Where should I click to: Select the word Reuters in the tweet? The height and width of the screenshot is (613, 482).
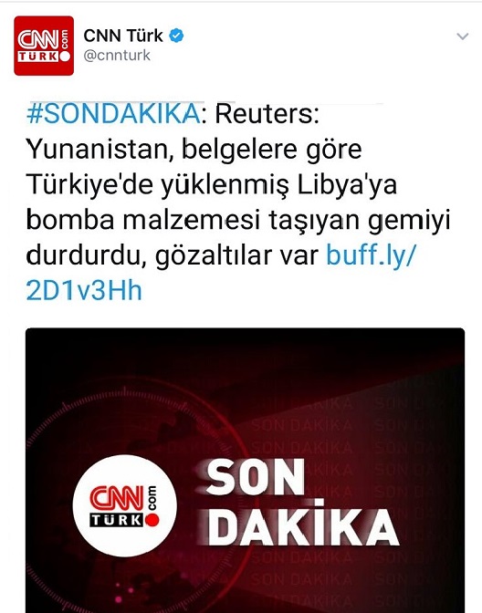[x=267, y=114]
